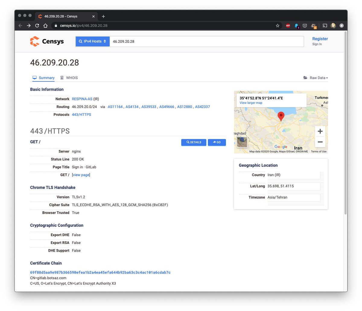Zoom in on the map
362x311 pixels.
[320, 131]
